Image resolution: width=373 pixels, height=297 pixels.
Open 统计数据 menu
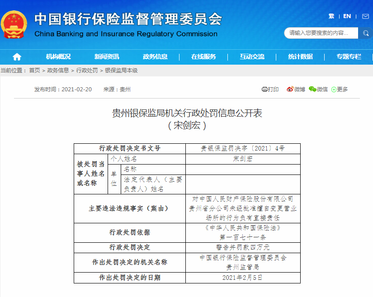301,57
